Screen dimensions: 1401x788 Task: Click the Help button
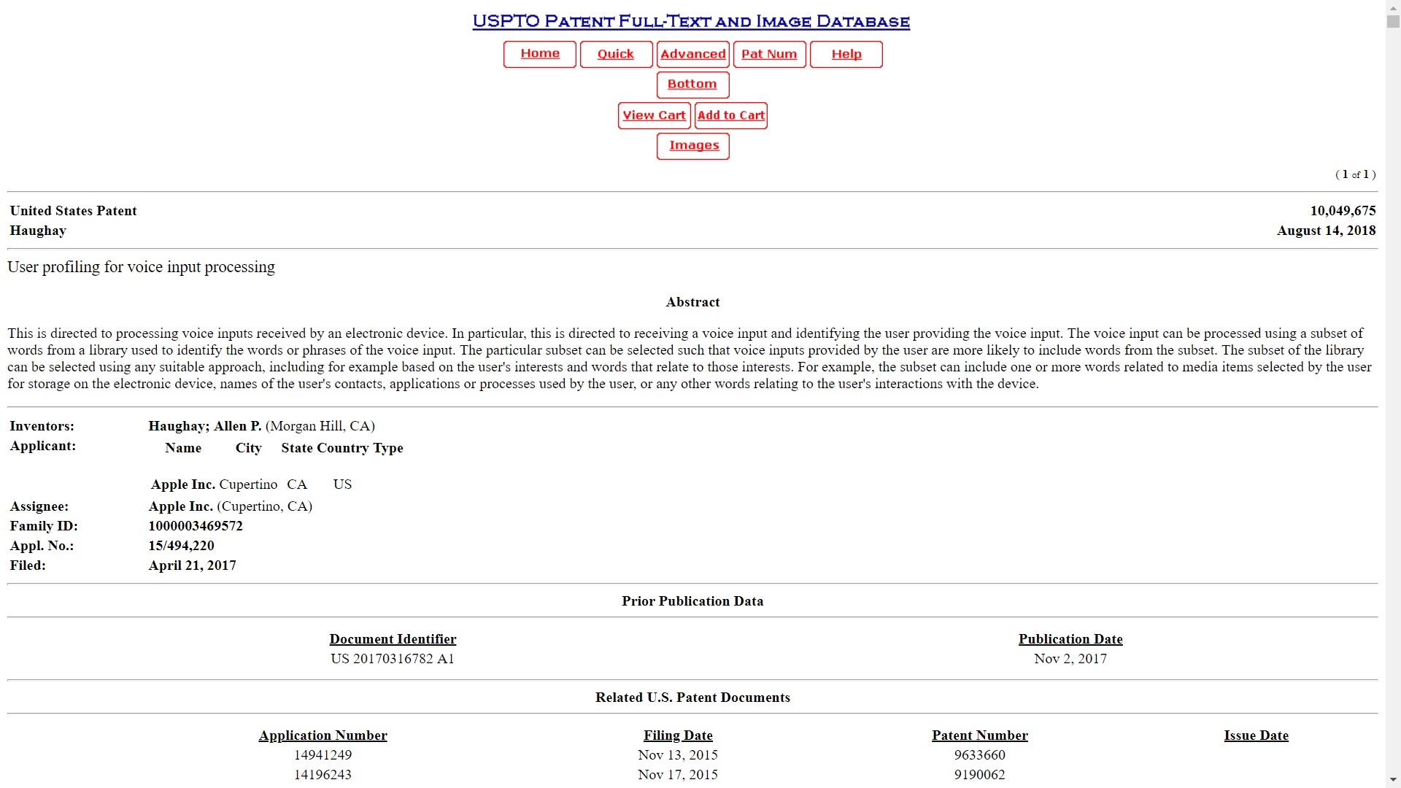[846, 53]
